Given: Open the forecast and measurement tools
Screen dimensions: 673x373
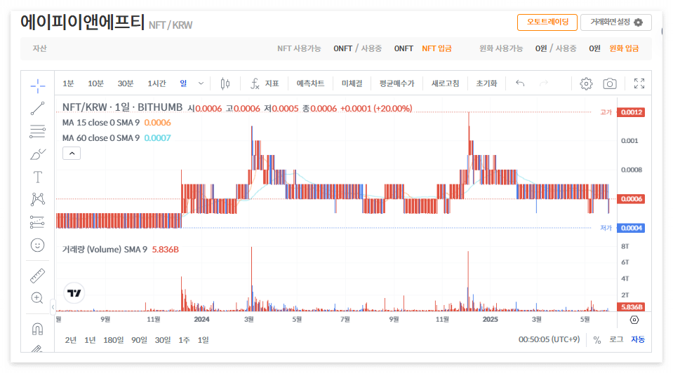Looking at the screenshot, I should (38, 222).
